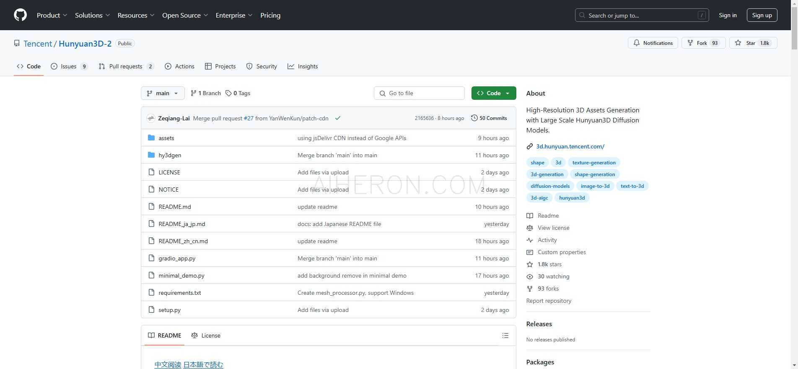Click the Star icon button
Screen dimensions: 798x369
point(738,43)
